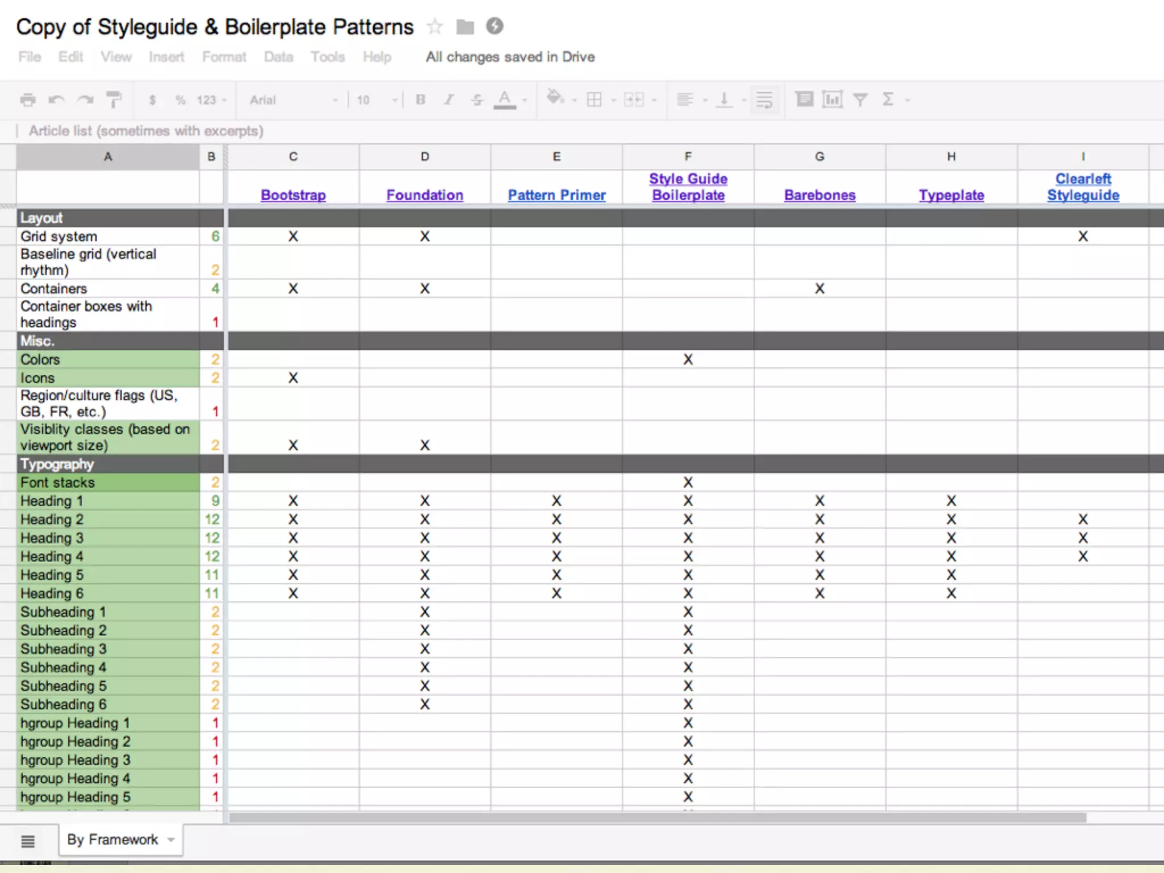The height and width of the screenshot is (873, 1164).
Task: Open the Arial font family dropdown
Action: (x=294, y=100)
